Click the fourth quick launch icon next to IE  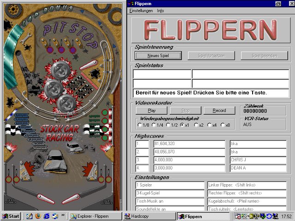pyautogui.click(x=55, y=216)
